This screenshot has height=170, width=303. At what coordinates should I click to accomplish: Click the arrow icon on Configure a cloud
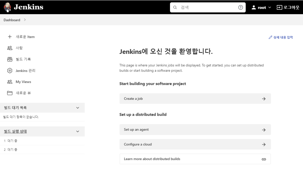coord(264,144)
